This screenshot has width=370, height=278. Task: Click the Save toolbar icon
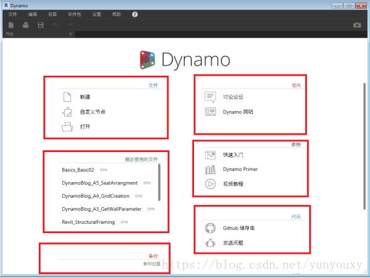click(x=41, y=25)
